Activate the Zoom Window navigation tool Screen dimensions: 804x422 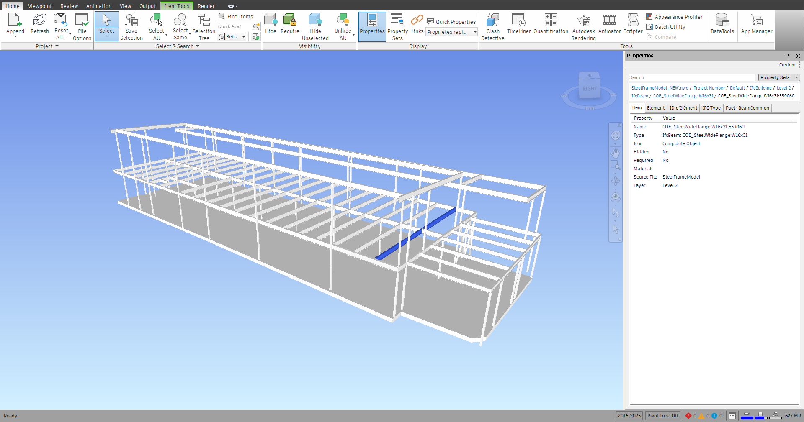coord(615,165)
